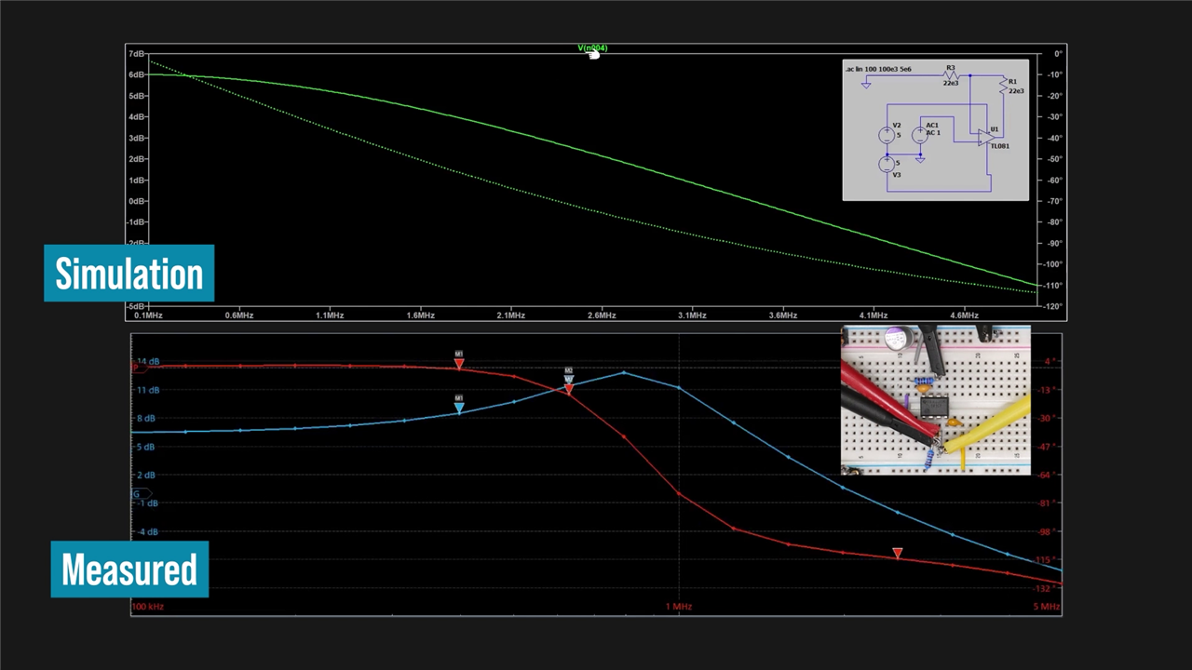Image resolution: width=1192 pixels, height=670 pixels.
Task: Open the breadboard photo thumbnail
Action: (x=936, y=400)
